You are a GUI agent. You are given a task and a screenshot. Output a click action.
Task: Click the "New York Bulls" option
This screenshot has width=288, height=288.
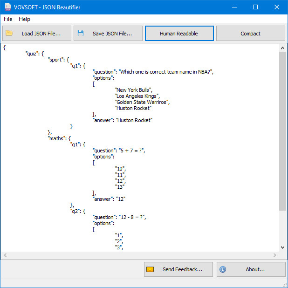[x=134, y=90]
